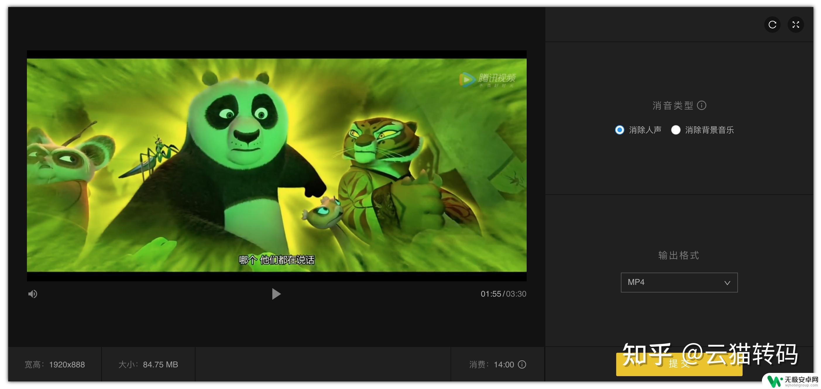
Task: Open the MP4 output format dropdown
Action: pos(679,282)
